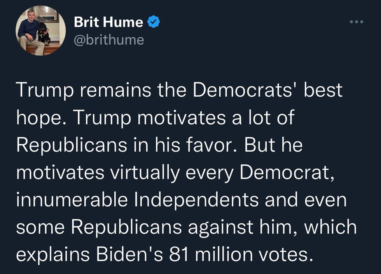The height and width of the screenshot is (274, 381).
Task: Click the blue verified checkmark badge
Action: (154, 23)
